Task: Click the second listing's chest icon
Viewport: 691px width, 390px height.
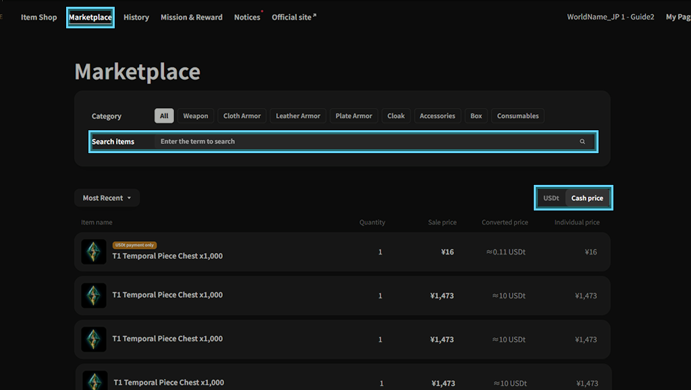Action: tap(94, 296)
